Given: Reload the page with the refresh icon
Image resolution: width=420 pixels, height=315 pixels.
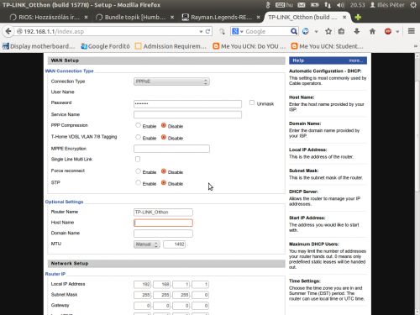Looking at the screenshot, I should (x=207, y=31).
